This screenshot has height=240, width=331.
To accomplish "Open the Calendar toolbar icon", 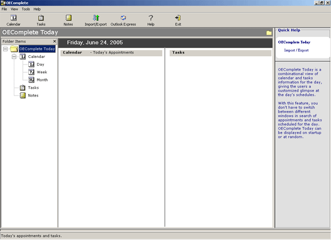I will tap(13, 20).
